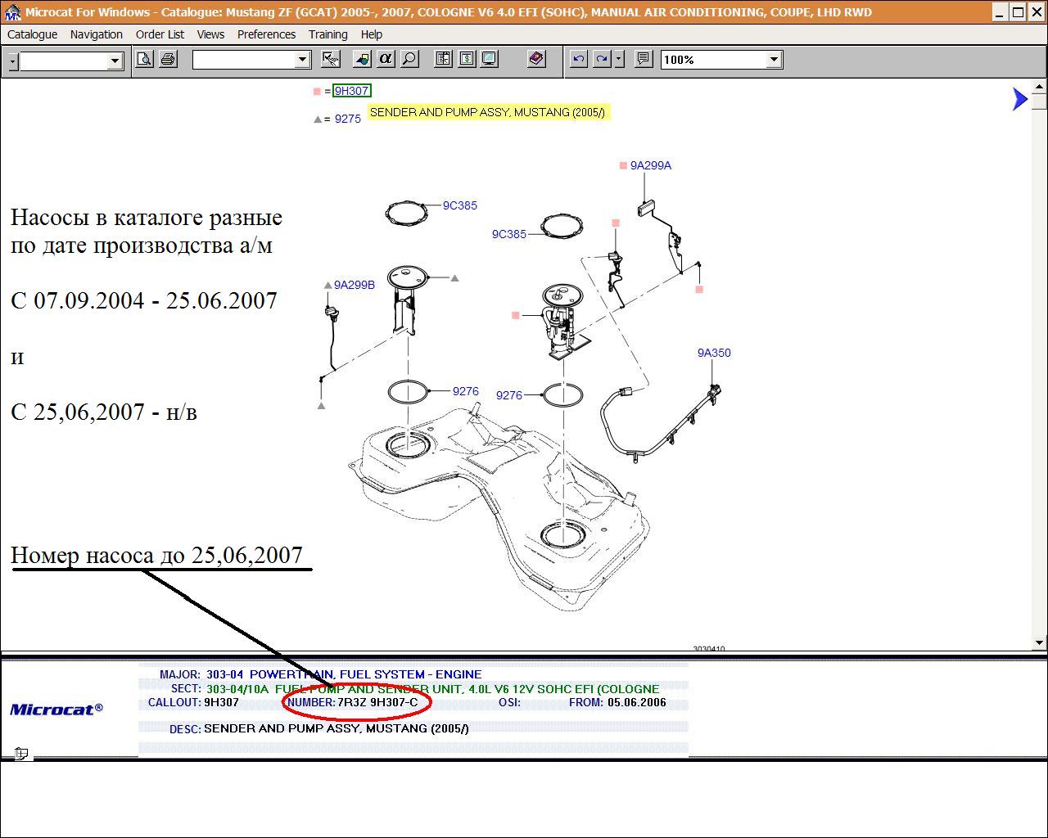Viewport: 1048px width, 838px height.
Task: Click the print preview icon
Action: (144, 59)
